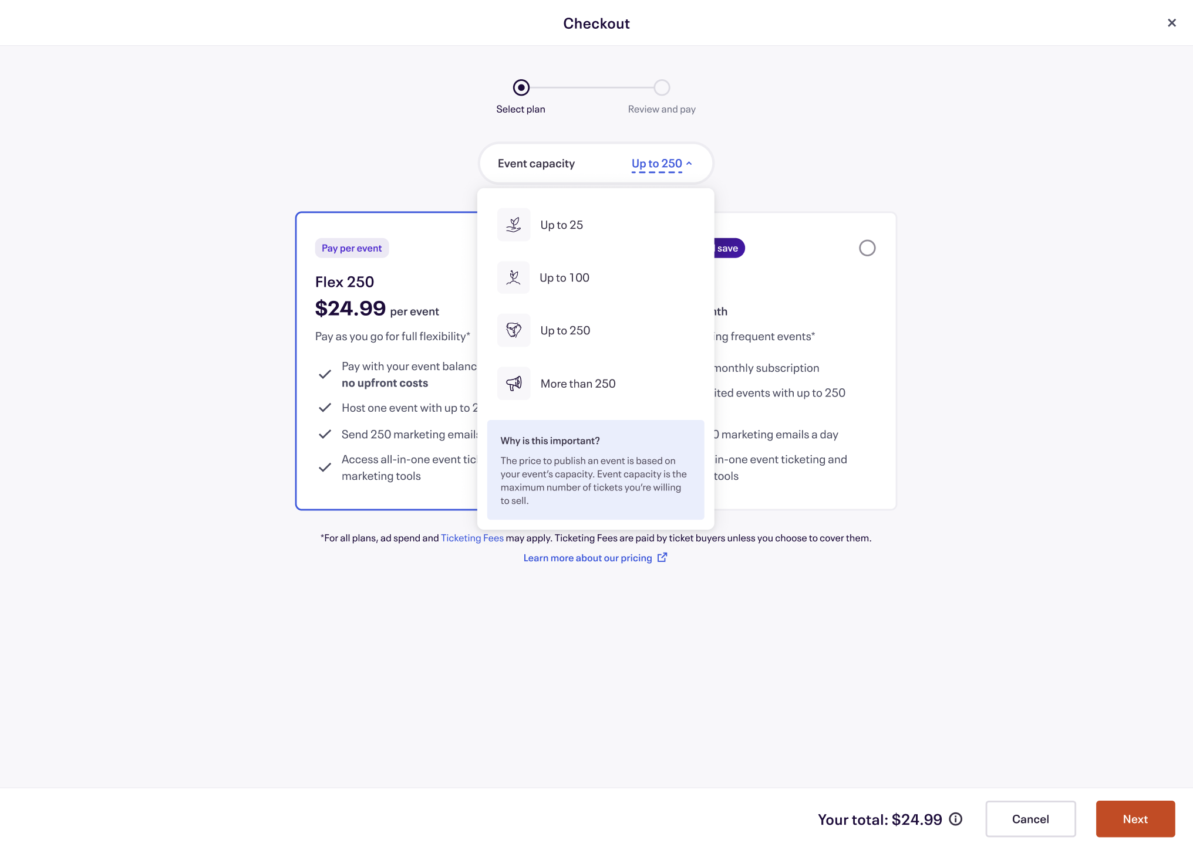
Task: Choose Up to 100 capacity option
Action: click(564, 278)
